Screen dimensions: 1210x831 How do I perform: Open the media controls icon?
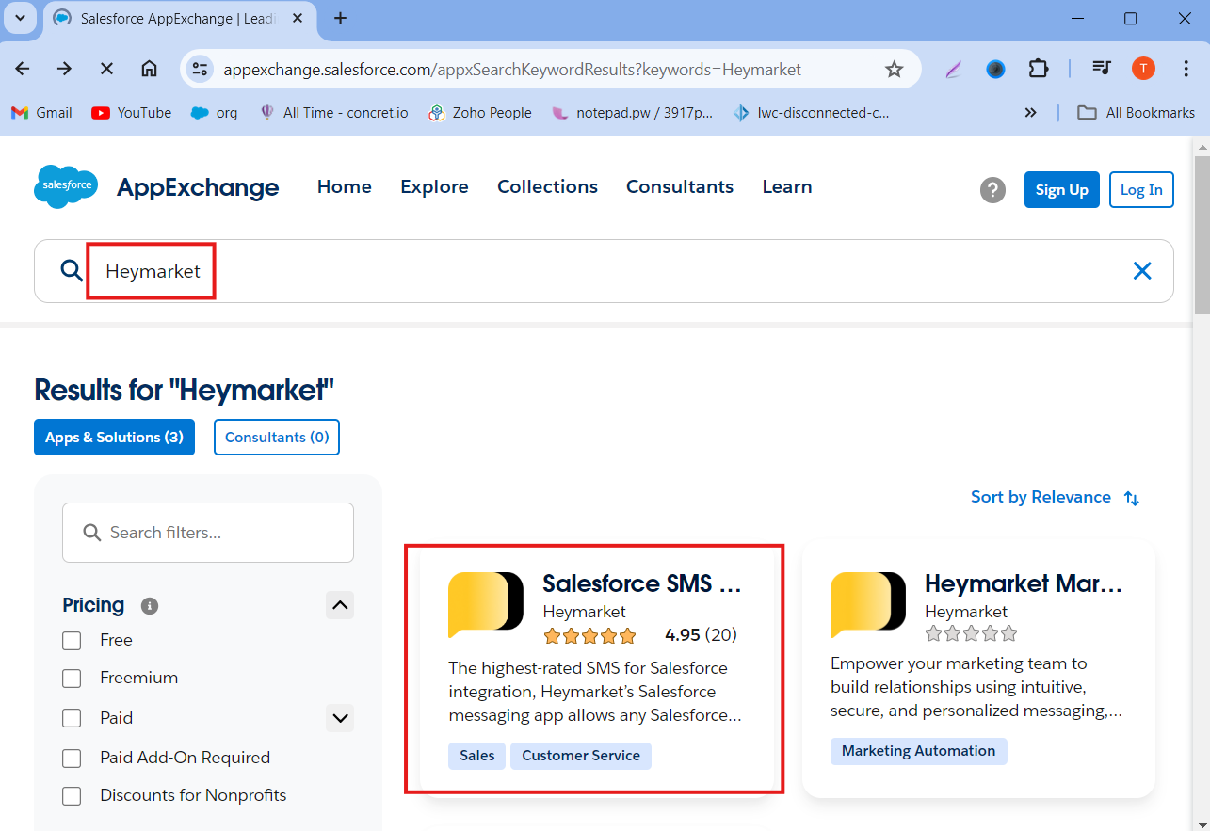coord(1102,69)
